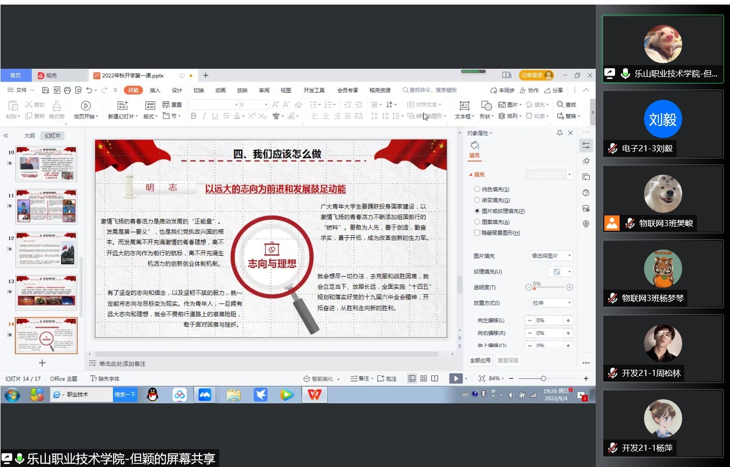This screenshot has height=467, width=730.
Task: Select 渐变填充 gradient fill option
Action: [477, 200]
